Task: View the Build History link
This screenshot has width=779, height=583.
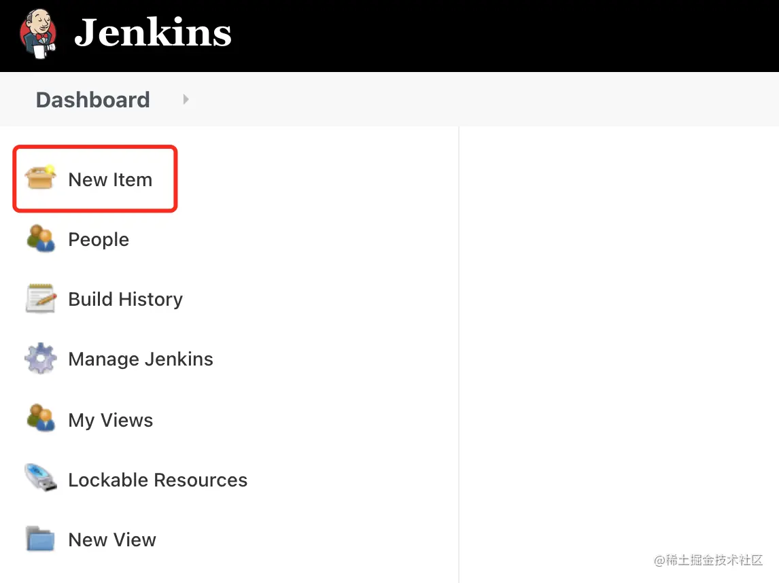Action: click(x=126, y=300)
